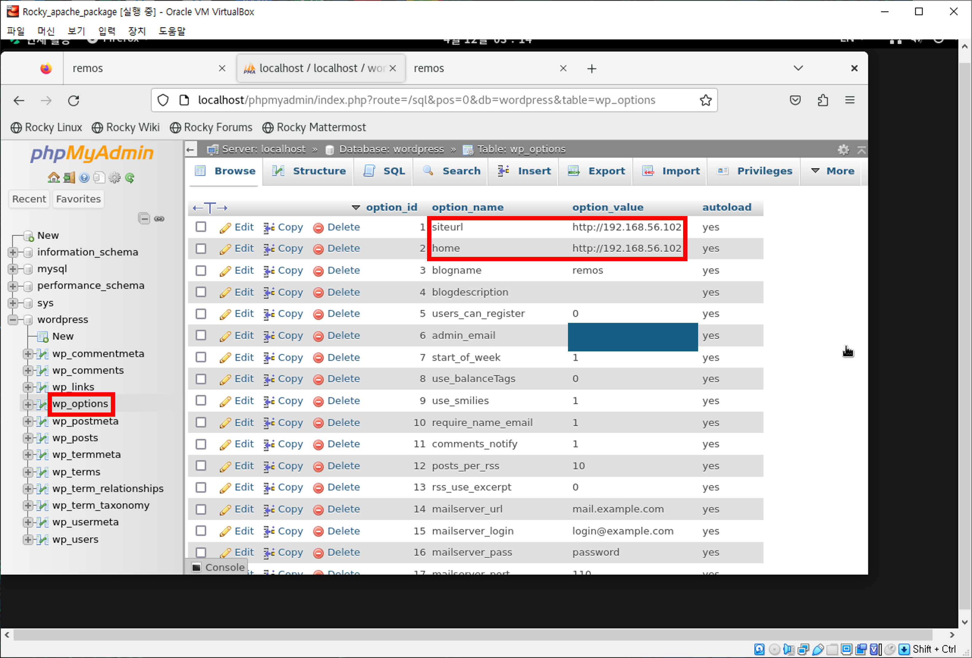This screenshot has height=658, width=972.
Task: Reload navigation panel with green arrow
Action: coord(130,178)
